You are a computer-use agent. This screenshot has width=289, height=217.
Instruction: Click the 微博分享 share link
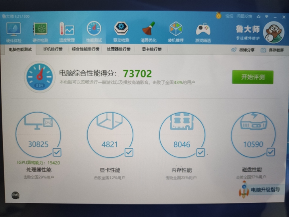click(x=243, y=50)
